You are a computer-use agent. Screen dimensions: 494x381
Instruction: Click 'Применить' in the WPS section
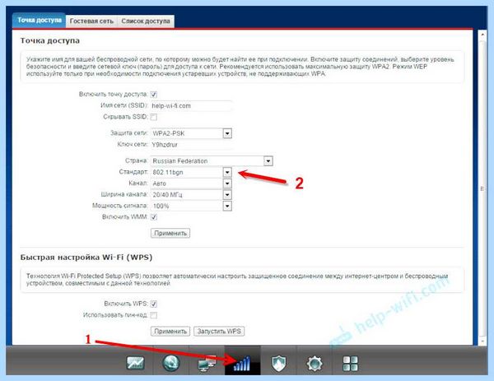pos(170,332)
